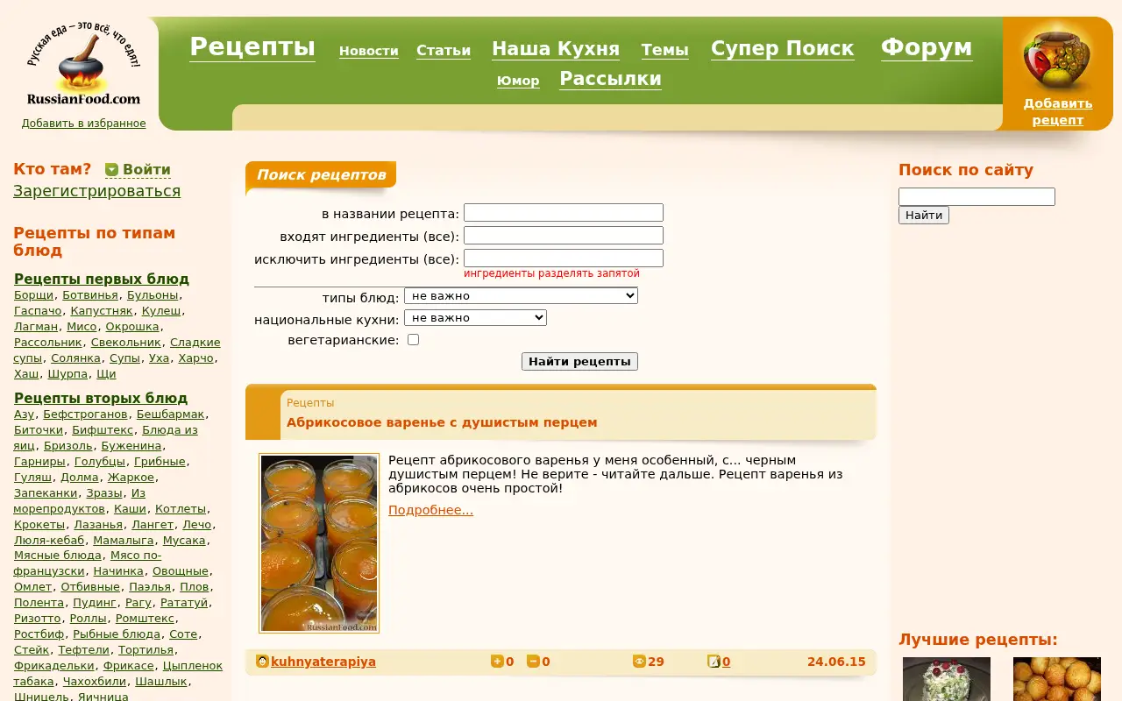
Task: Click the comments notepad icon on the recipe
Action: click(714, 662)
